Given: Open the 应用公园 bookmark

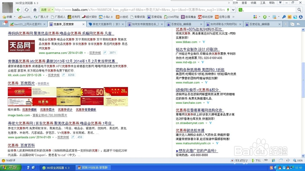Looking at the screenshot, I should 222,17.
